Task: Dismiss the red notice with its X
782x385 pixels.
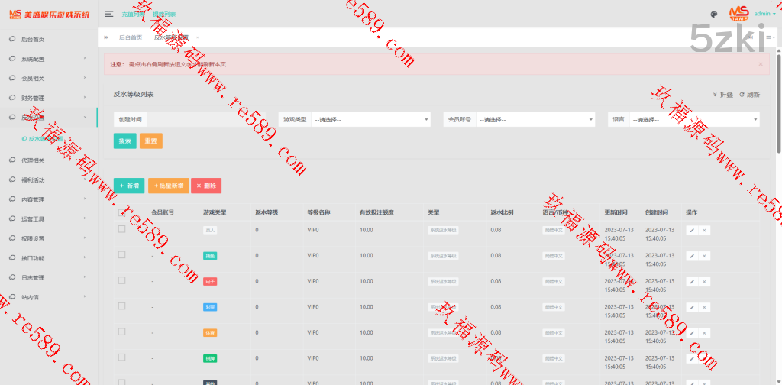Action: 760,64
